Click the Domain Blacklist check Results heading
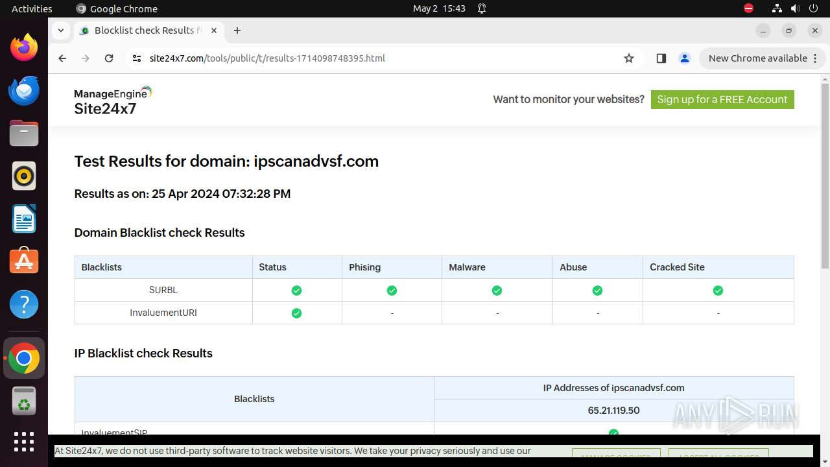The image size is (830, 467). (160, 233)
